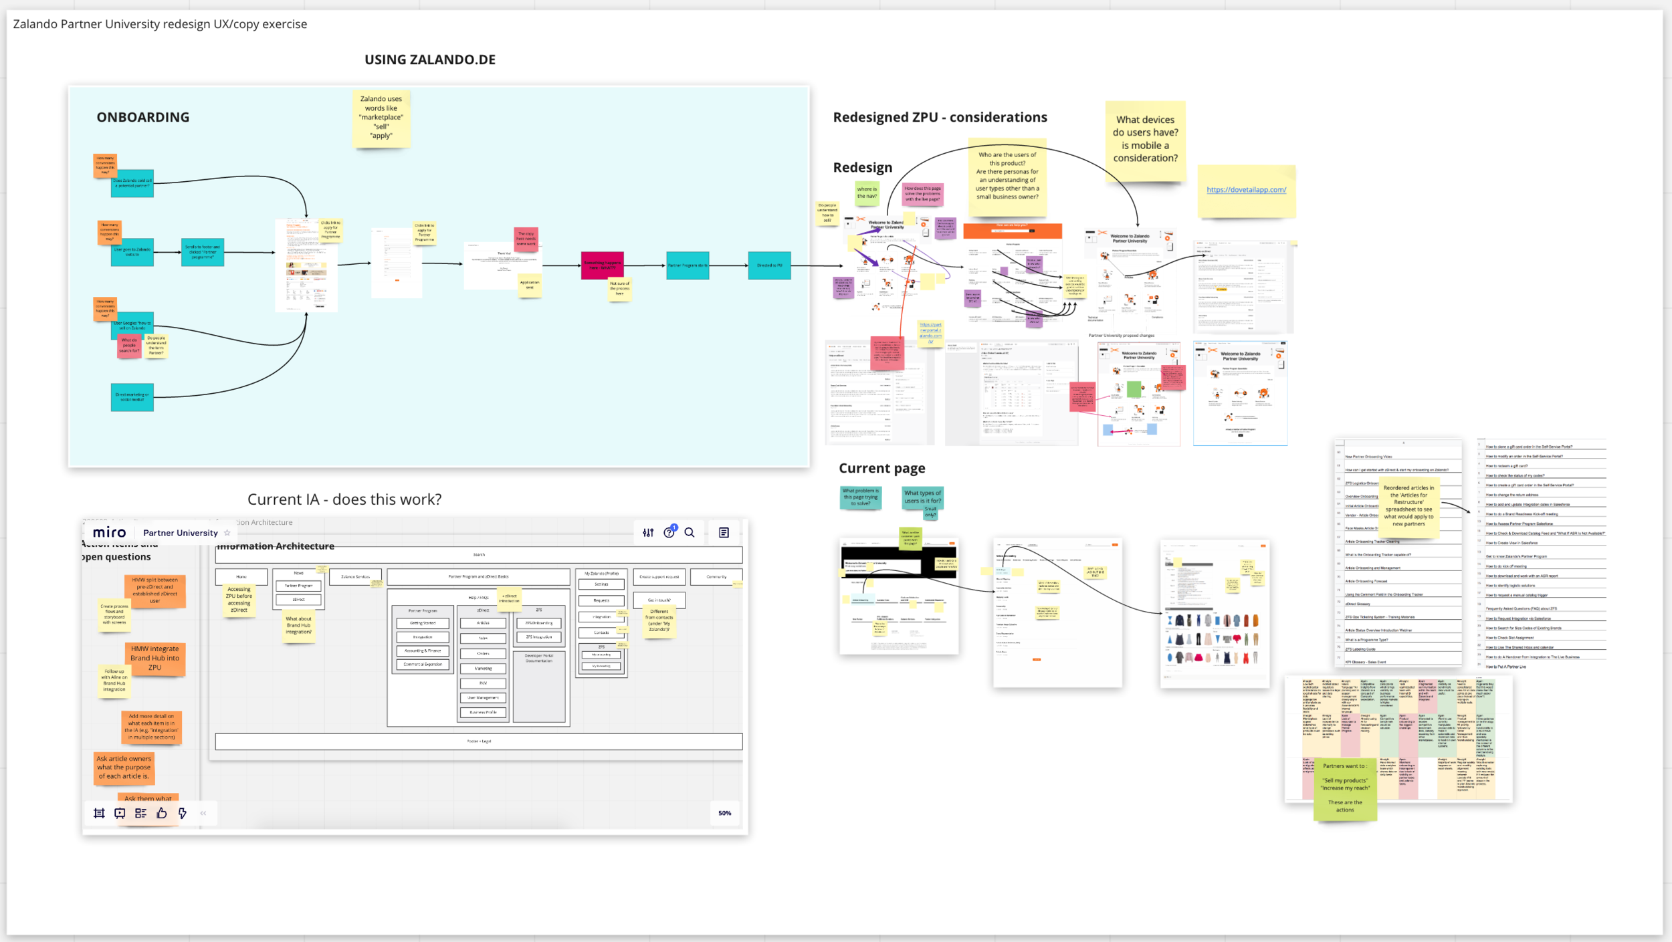Click the ONBOARDING heading
1672x942 pixels.
(143, 117)
